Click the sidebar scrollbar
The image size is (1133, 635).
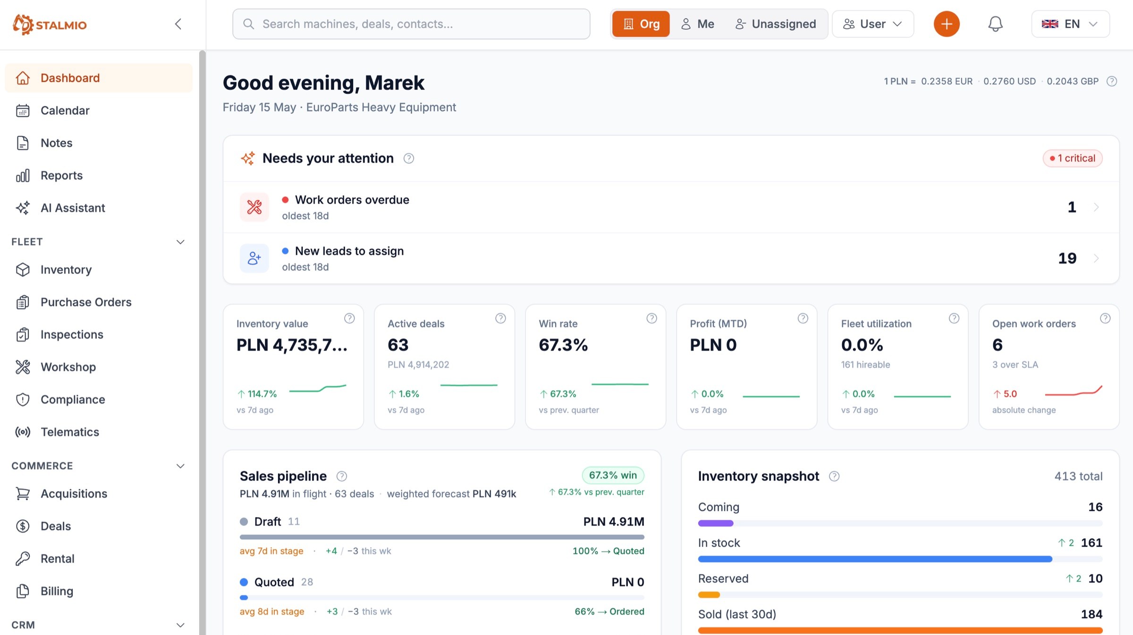click(x=203, y=343)
